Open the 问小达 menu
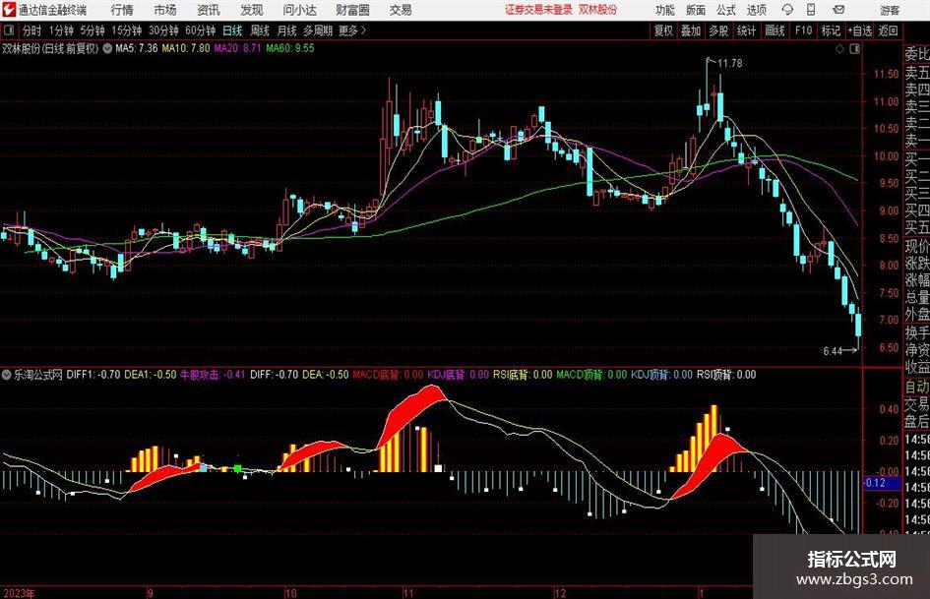This screenshot has width=930, height=599. click(299, 10)
